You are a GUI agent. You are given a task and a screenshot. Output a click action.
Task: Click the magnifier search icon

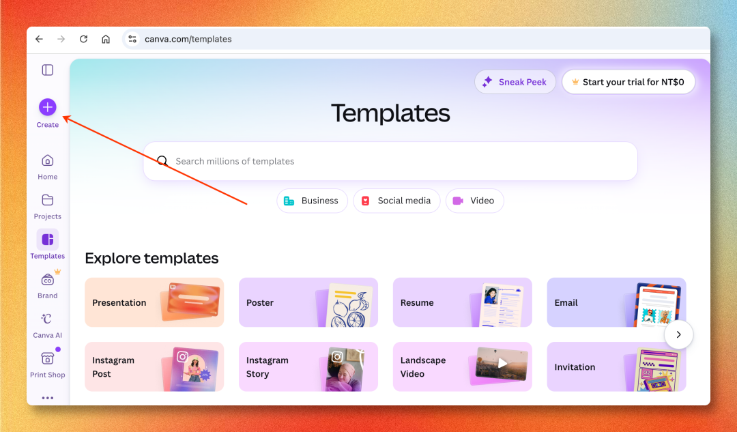tap(162, 161)
